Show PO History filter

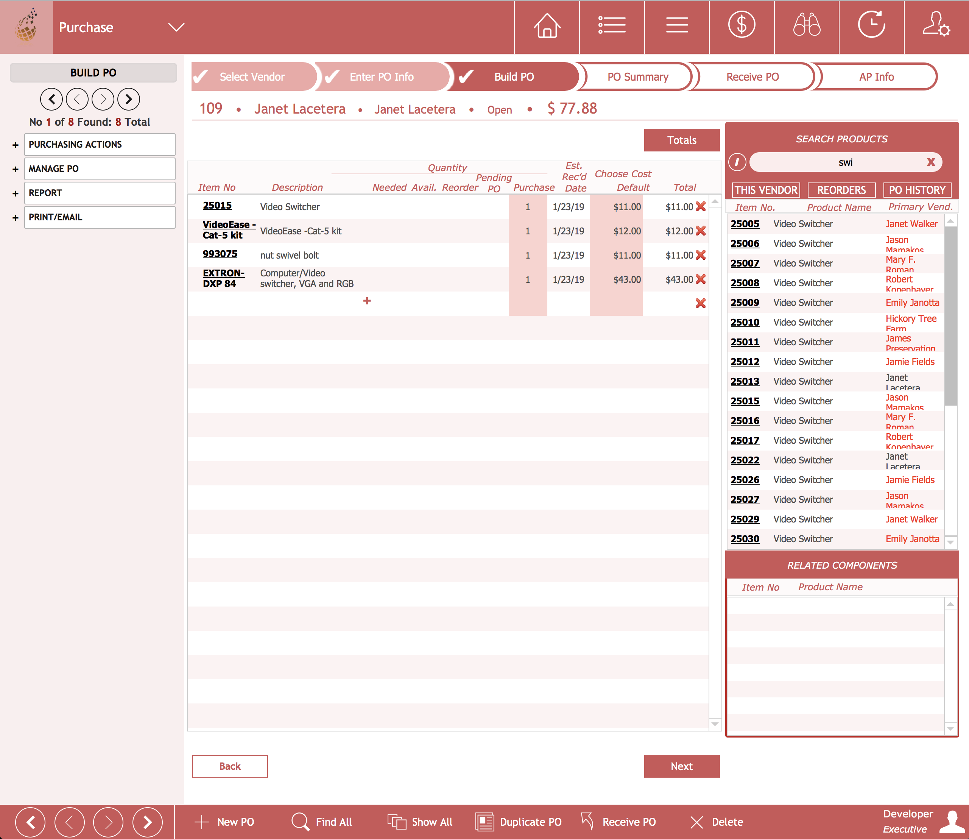(917, 190)
